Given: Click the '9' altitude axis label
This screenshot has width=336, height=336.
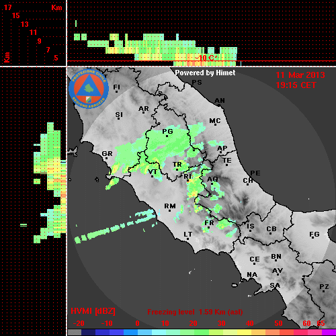Looking at the screenshot, I should tap(39, 41).
